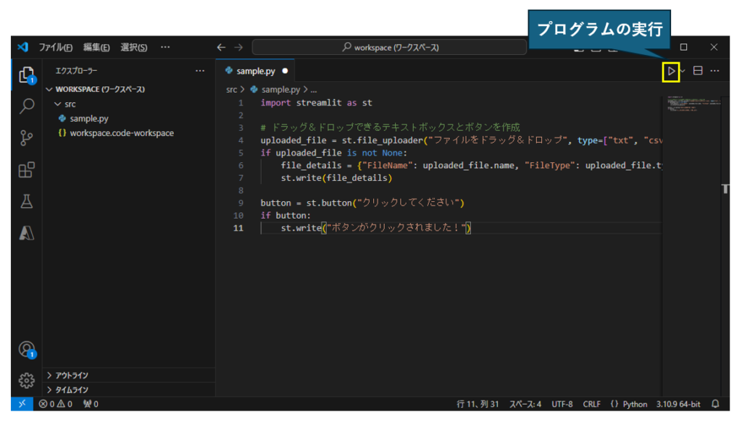Click the Accounts icon in activity bar
This screenshot has height=425, width=742.
click(27, 350)
